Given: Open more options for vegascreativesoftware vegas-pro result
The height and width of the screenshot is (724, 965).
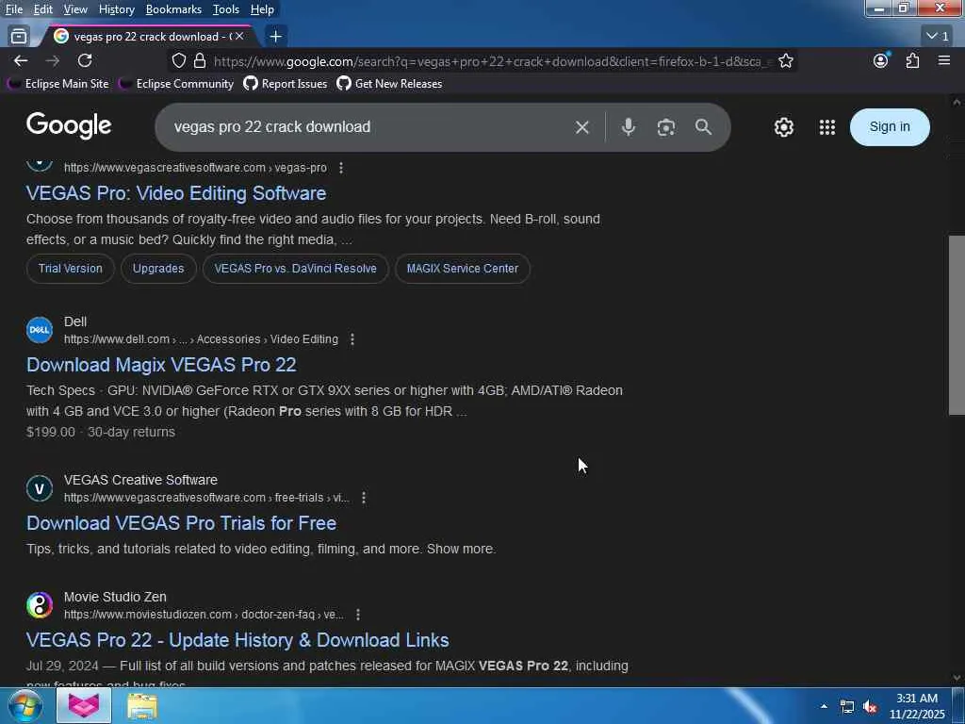Looking at the screenshot, I should [341, 168].
